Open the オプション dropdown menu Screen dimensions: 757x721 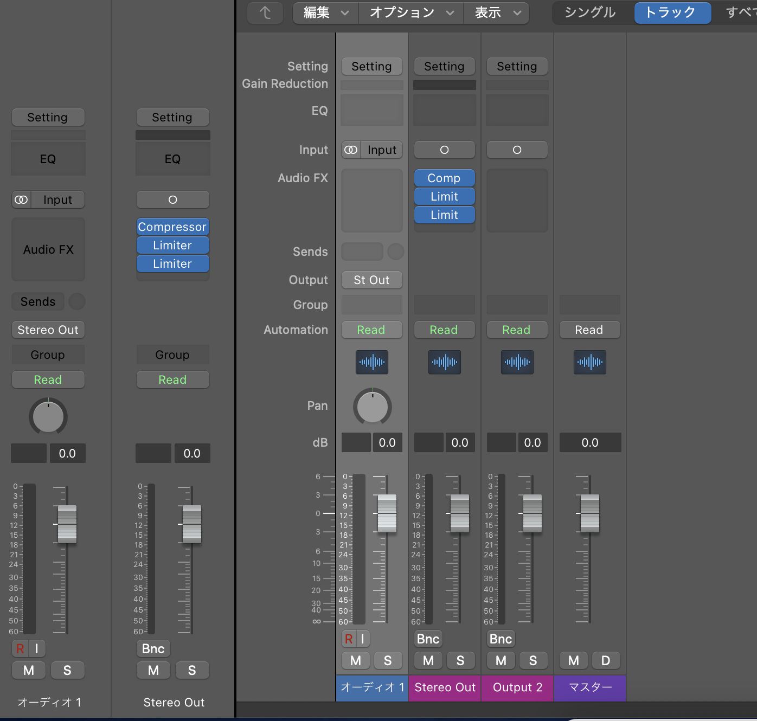click(x=411, y=12)
